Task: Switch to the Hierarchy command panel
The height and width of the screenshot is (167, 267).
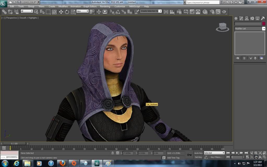Action: click(x=247, y=18)
